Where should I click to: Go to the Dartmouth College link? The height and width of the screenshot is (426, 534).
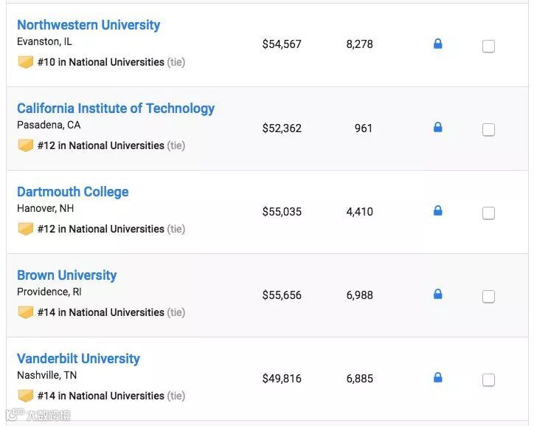[73, 192]
